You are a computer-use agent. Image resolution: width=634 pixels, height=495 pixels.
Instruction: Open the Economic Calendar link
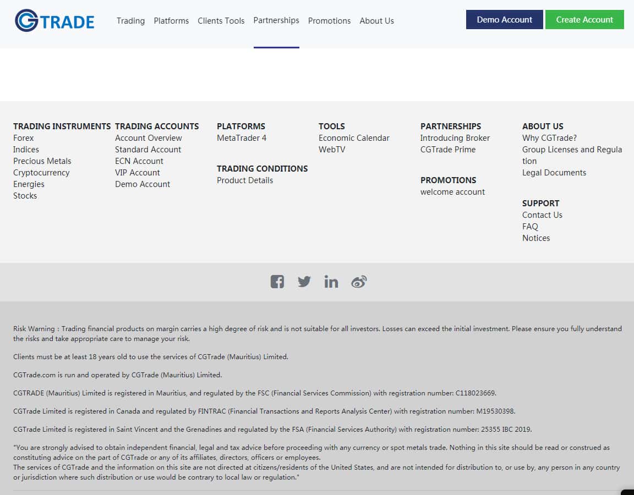(x=354, y=138)
